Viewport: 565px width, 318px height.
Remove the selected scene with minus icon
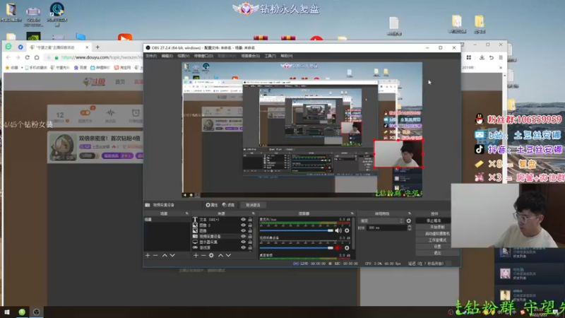(x=155, y=255)
